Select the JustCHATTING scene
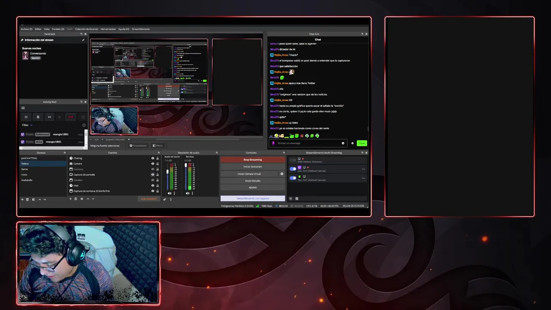This screenshot has height=310, width=551. pos(43,158)
